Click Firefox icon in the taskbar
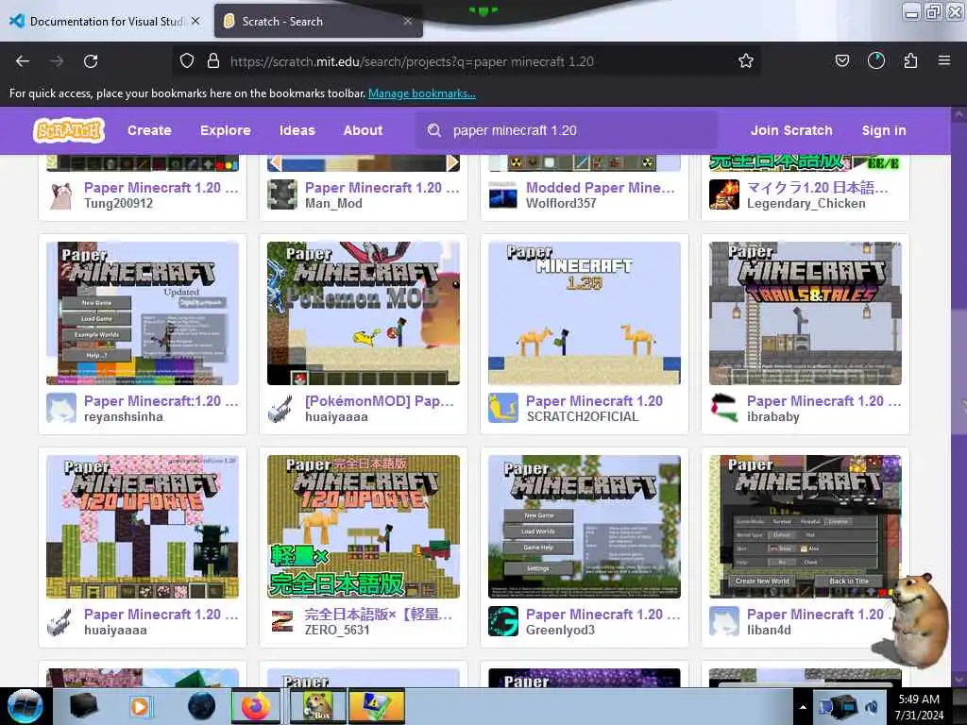This screenshot has height=725, width=967. pyautogui.click(x=256, y=706)
